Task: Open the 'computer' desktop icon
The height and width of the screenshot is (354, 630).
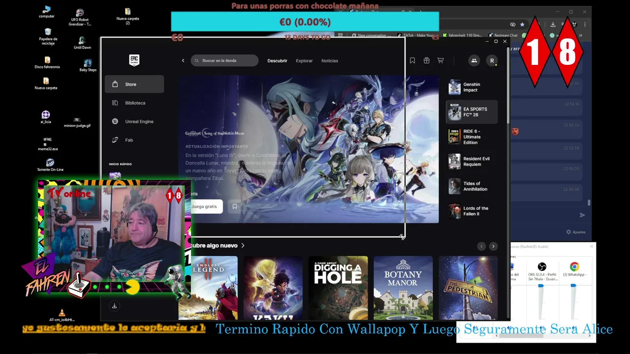Action: point(47,12)
